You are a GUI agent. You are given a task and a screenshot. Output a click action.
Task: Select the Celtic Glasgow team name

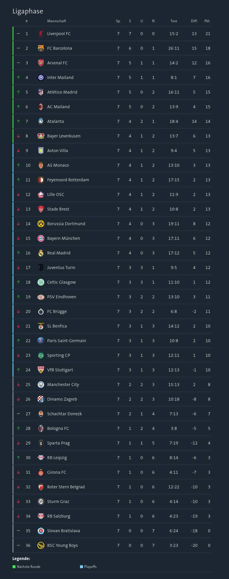[x=61, y=282]
